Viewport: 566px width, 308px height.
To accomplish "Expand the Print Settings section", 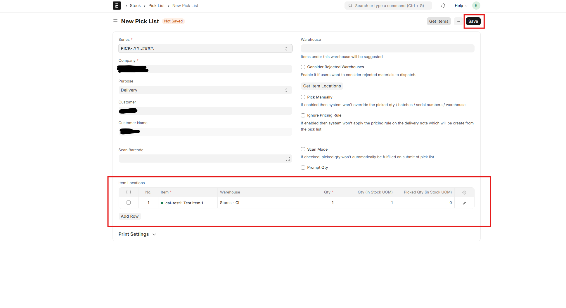I will coord(137,234).
